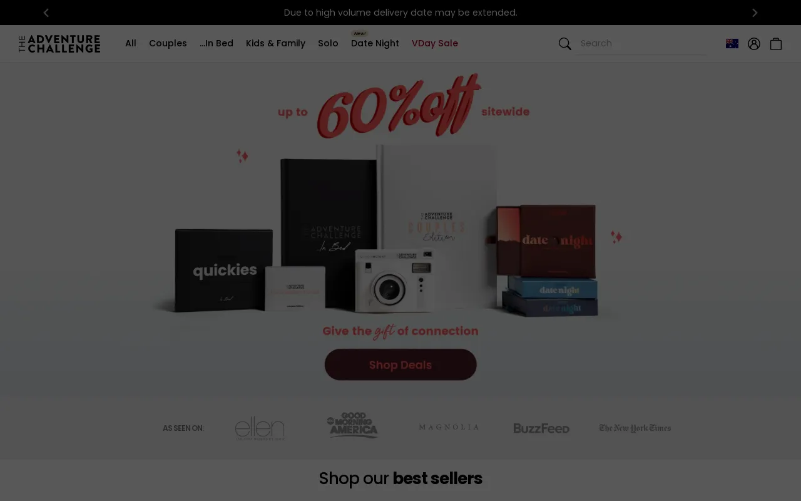The image size is (801, 501).
Task: Open the All products menu
Action: pos(131,43)
